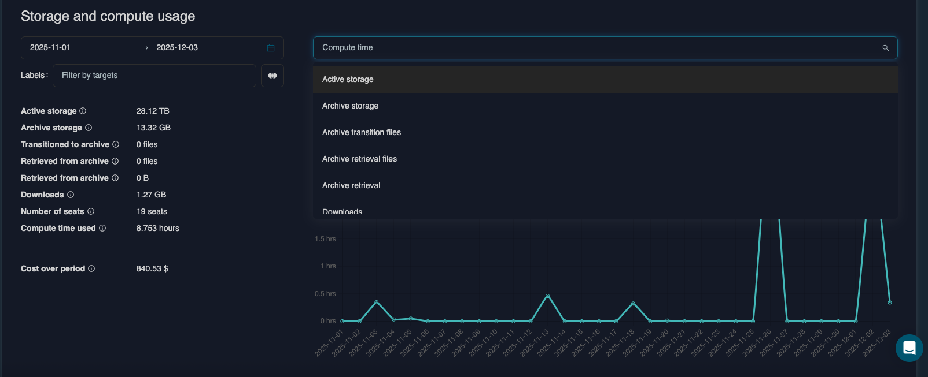Screen dimensions: 928x377
Task: Click the 2025-11-13 data point on chart
Action: [547, 296]
